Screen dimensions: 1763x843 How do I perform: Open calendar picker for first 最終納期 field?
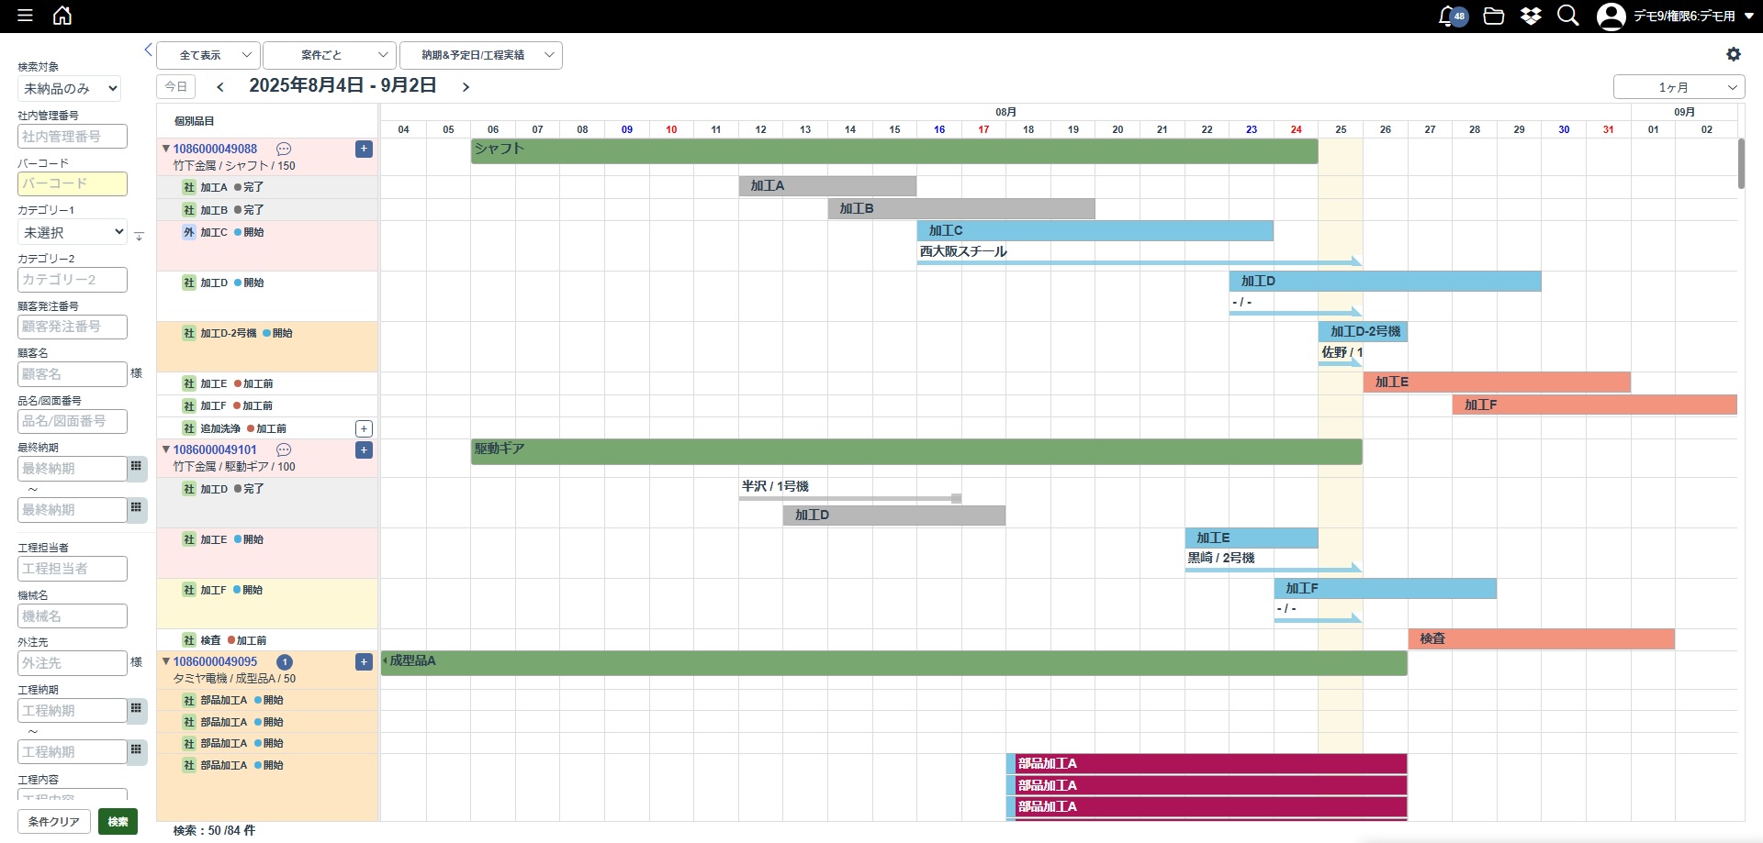click(137, 468)
